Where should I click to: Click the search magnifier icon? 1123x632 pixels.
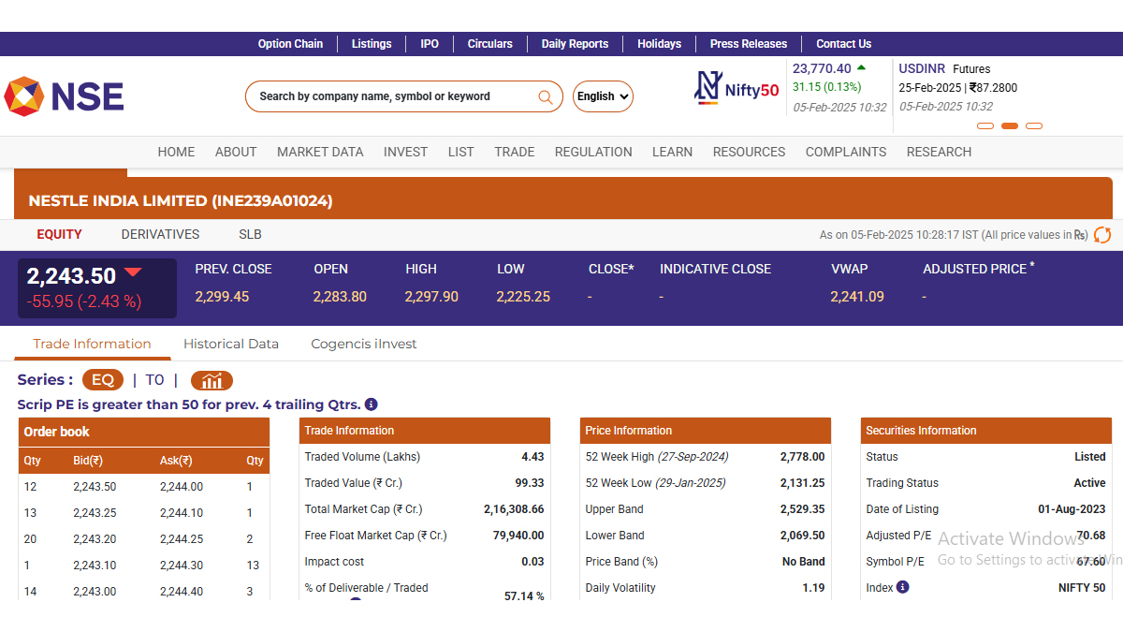click(546, 96)
